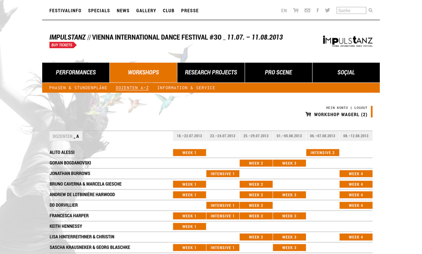Image resolution: width=422 pixels, height=254 pixels.
Task: Click DD Dorvillier Week 4 button
Action: [x=356, y=206]
